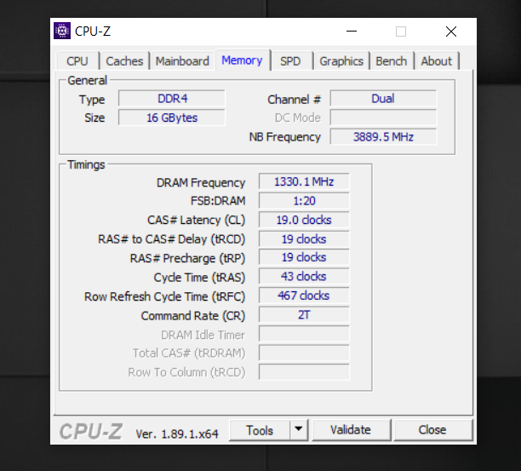This screenshot has height=471, width=521.
Task: Go to the Bench tab
Action: click(x=392, y=61)
